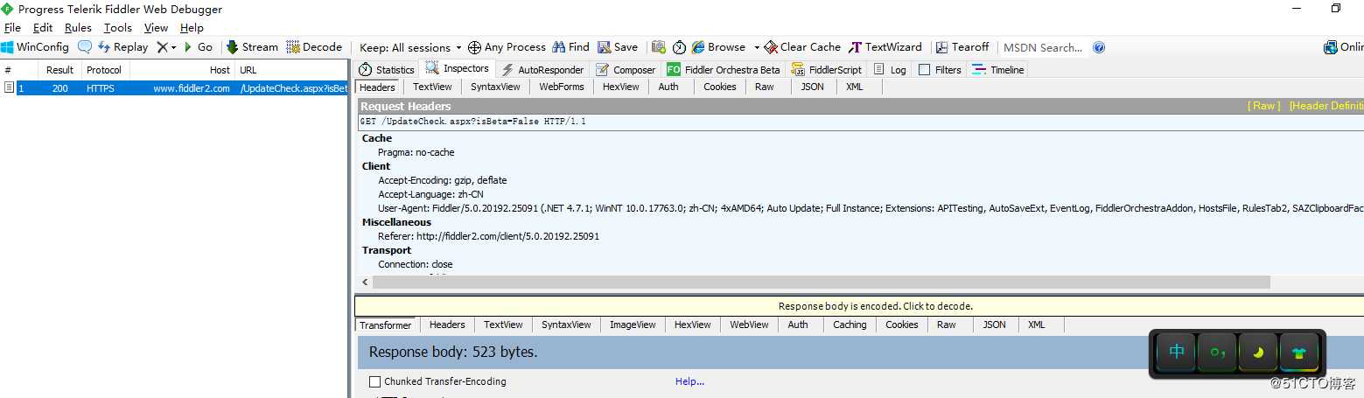Screen dimensions: 1364x398
Task: Open the Rules menu
Action: coord(78,27)
